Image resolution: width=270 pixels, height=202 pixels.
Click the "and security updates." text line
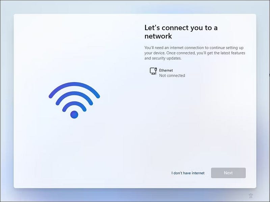(x=163, y=58)
